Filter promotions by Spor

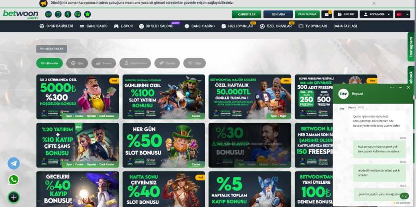(77, 63)
